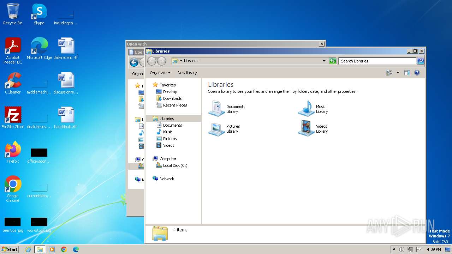Click the search magnifier button
Image resolution: width=452 pixels, height=254 pixels.
click(x=420, y=61)
